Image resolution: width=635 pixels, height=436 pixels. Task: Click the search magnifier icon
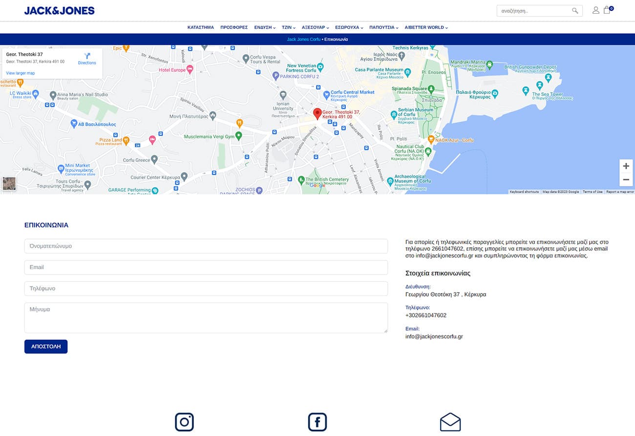click(575, 11)
